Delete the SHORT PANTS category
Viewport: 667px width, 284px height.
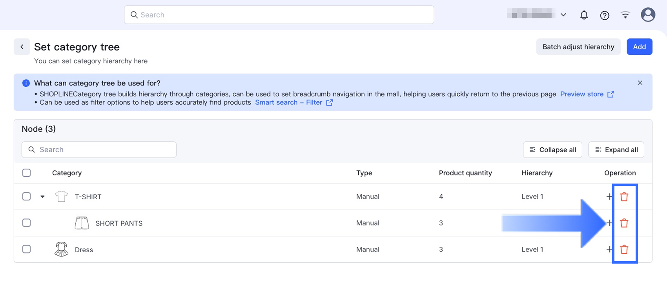tap(624, 223)
